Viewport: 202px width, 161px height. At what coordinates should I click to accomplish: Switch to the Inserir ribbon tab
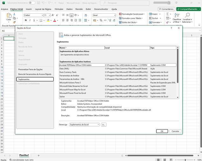click(29, 9)
